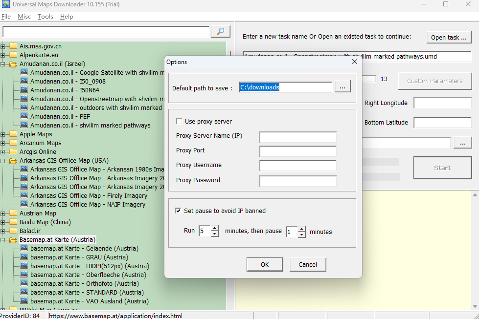Select the map icon beside Amudanan.co.il - PEF

click(x=23, y=117)
